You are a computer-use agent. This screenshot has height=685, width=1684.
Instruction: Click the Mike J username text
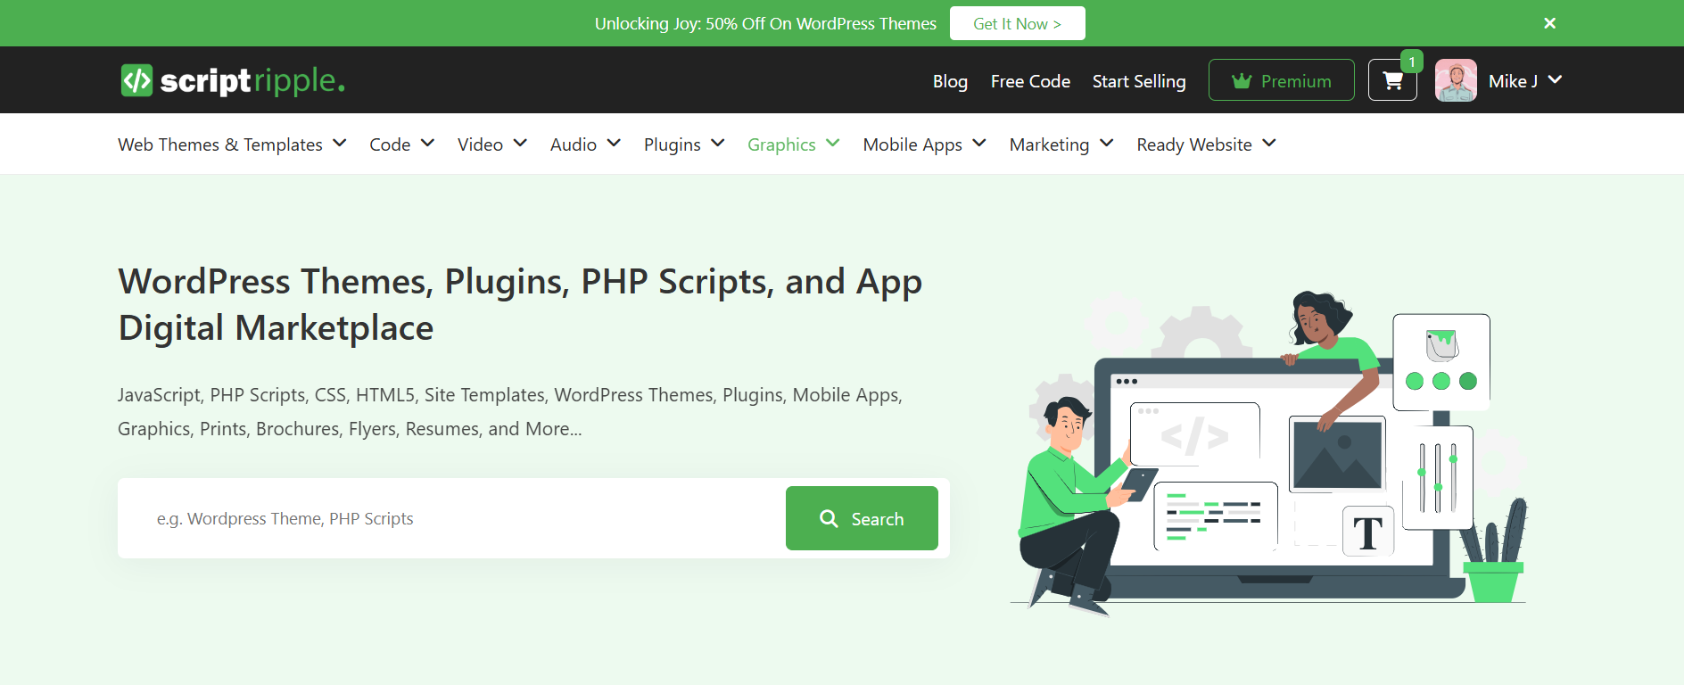tap(1513, 81)
